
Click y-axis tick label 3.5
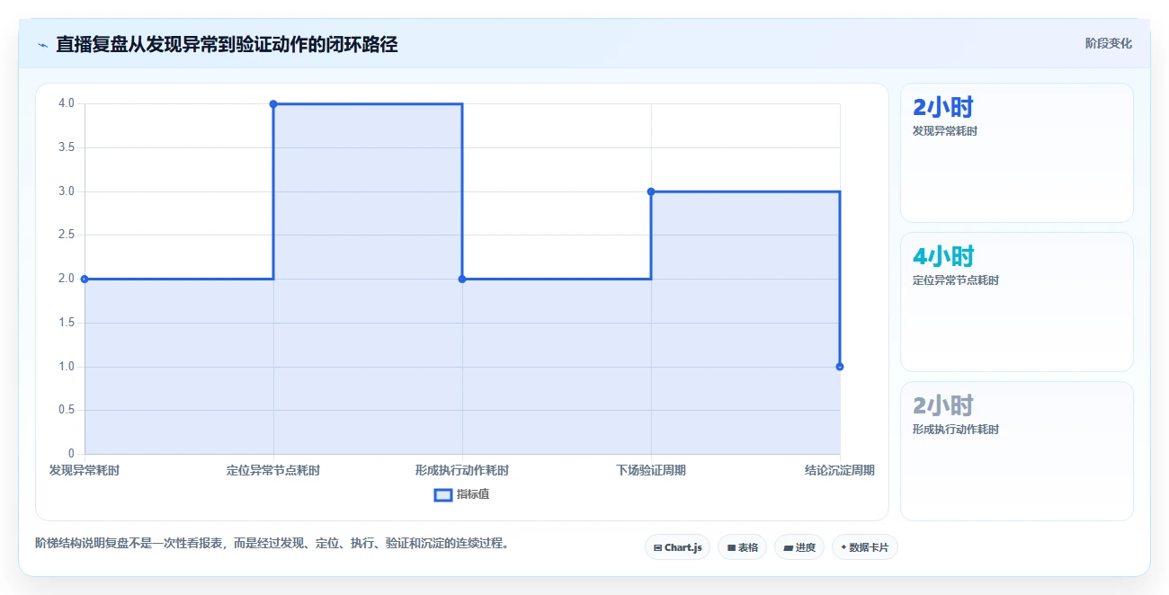click(67, 147)
